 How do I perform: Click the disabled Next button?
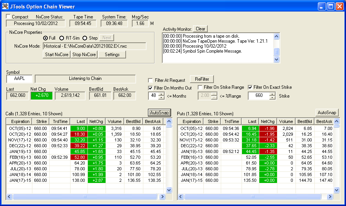tap(107, 38)
